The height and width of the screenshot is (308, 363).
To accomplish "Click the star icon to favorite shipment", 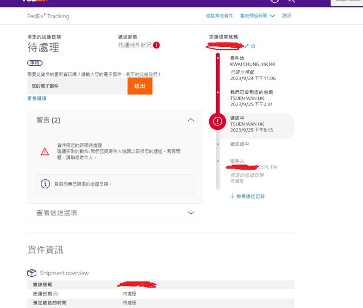I will point(254,45).
